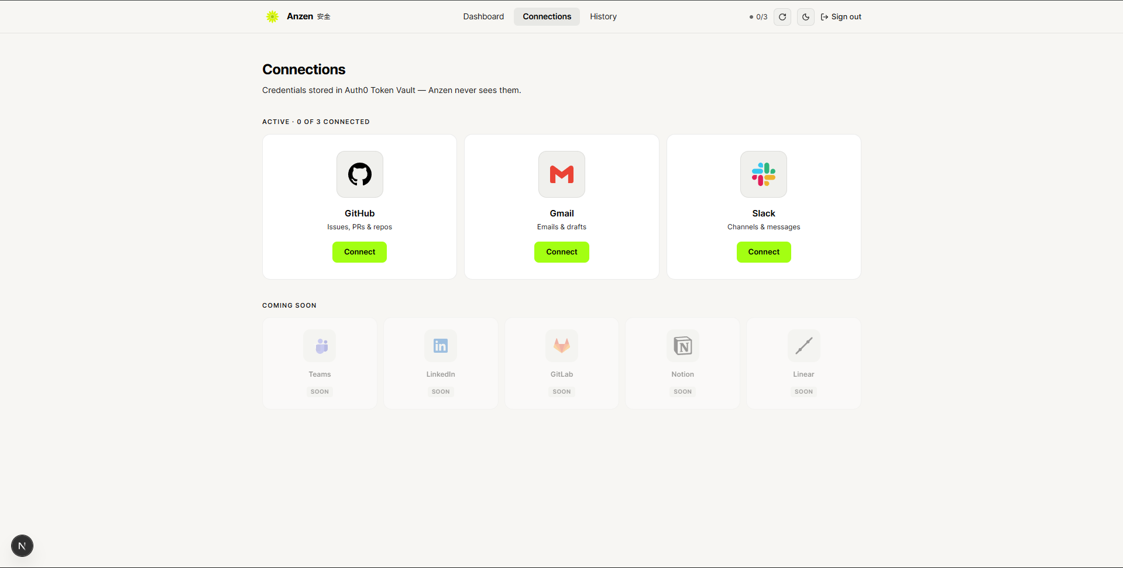Click the GitHub card title text
Screen dimensions: 1123x568
tap(359, 214)
